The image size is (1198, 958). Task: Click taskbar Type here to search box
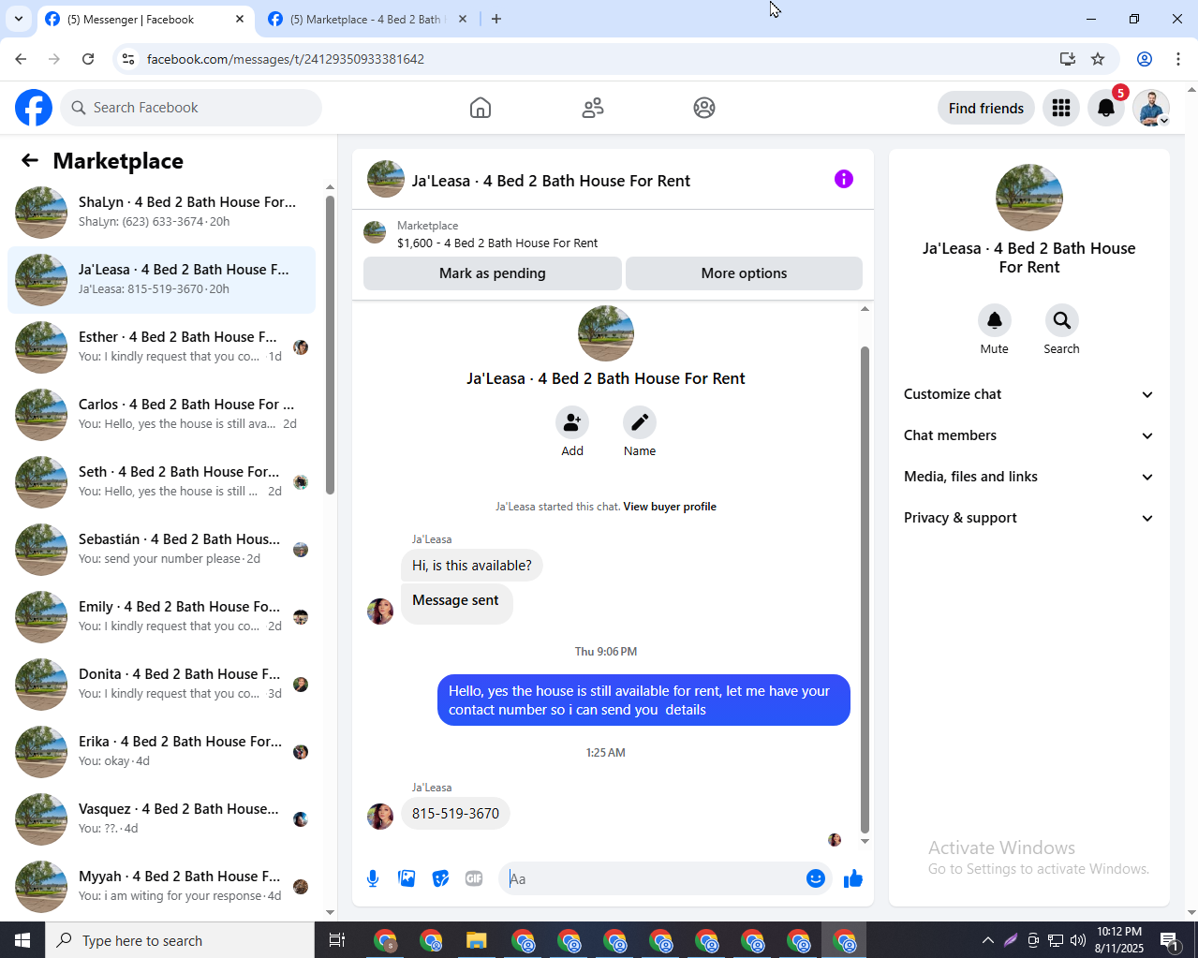(x=180, y=940)
